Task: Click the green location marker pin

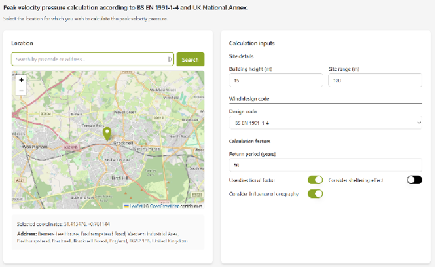Action: point(107,134)
